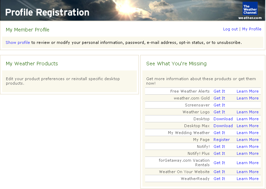The image size is (266, 189).
Task: Learn More about My Page
Action: (247, 140)
